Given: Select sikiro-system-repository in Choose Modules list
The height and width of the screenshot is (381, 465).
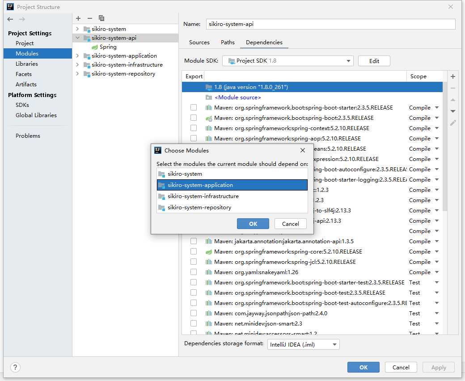Looking at the screenshot, I should (x=232, y=207).
